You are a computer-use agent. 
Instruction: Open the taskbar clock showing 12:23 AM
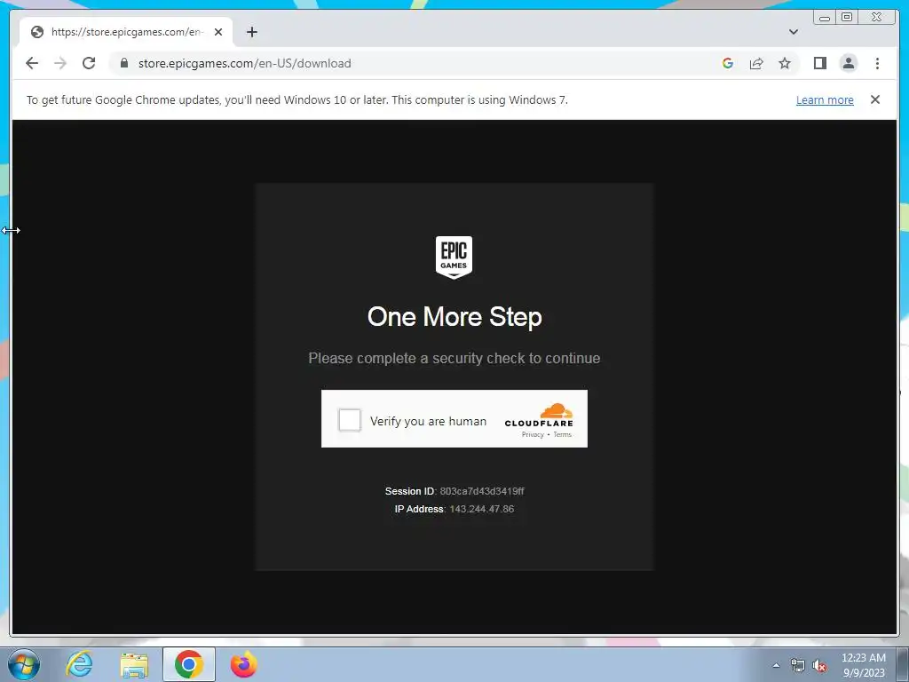(x=864, y=665)
